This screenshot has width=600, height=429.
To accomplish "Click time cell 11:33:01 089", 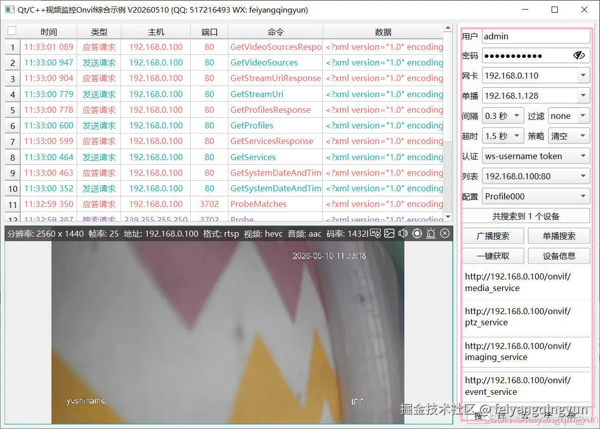I will [48, 47].
